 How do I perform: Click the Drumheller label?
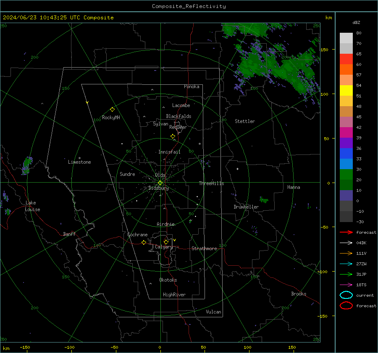[x=246, y=207]
